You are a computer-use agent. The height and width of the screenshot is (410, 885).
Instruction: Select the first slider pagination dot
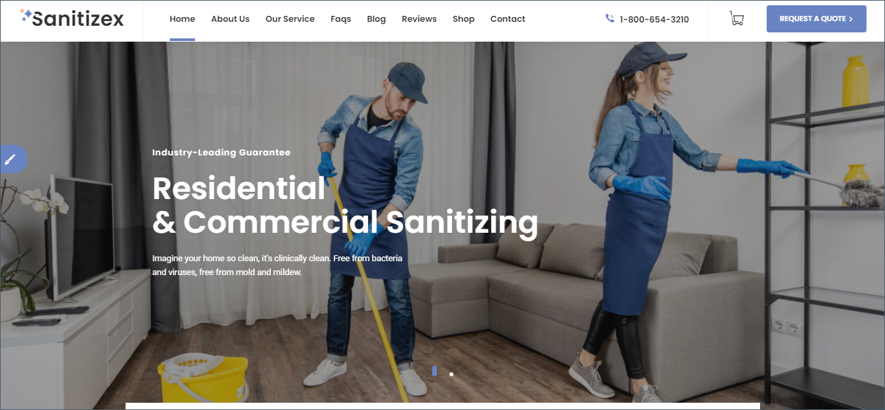[x=434, y=371]
